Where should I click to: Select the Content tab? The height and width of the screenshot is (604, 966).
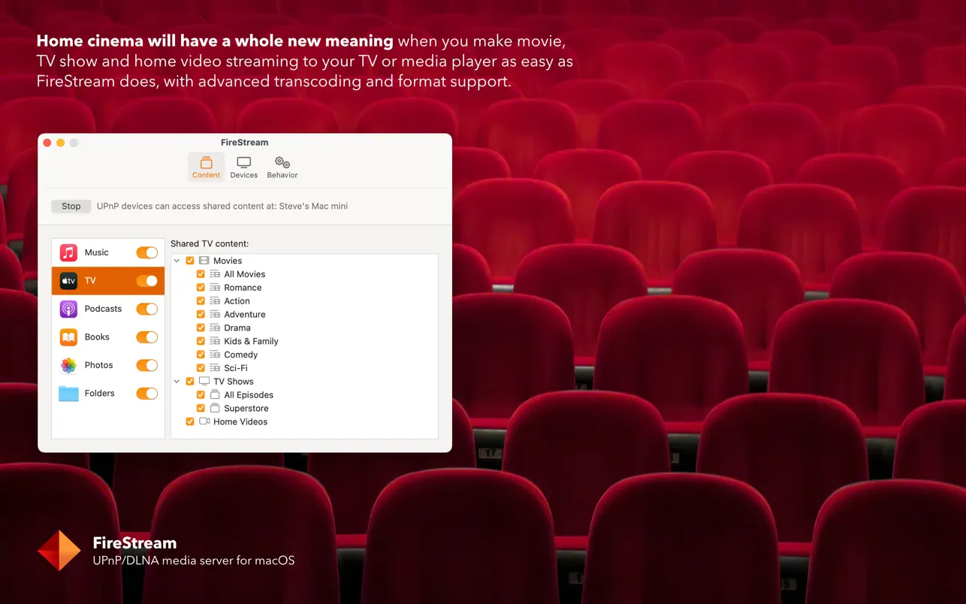(206, 168)
